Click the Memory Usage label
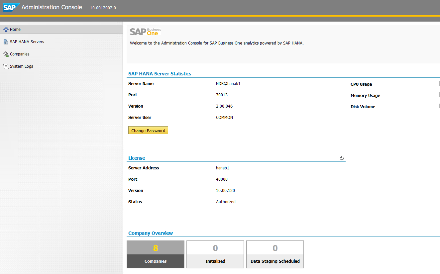Screen dimensions: 440x274 365,96
